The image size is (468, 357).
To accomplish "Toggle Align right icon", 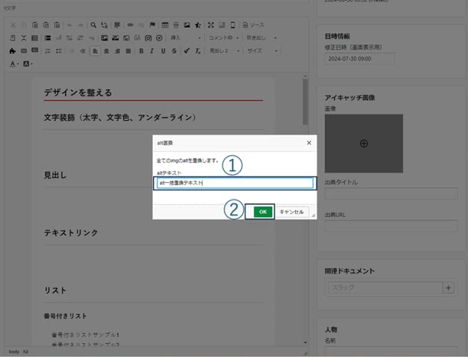I will click(117, 51).
